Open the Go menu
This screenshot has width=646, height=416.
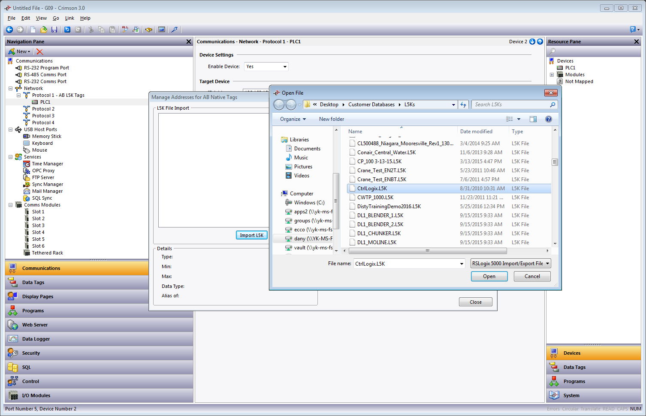tap(56, 18)
